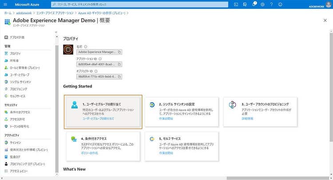Select プロビジョニング in the sidebar
This screenshot has width=333, height=180.
click(19, 89)
